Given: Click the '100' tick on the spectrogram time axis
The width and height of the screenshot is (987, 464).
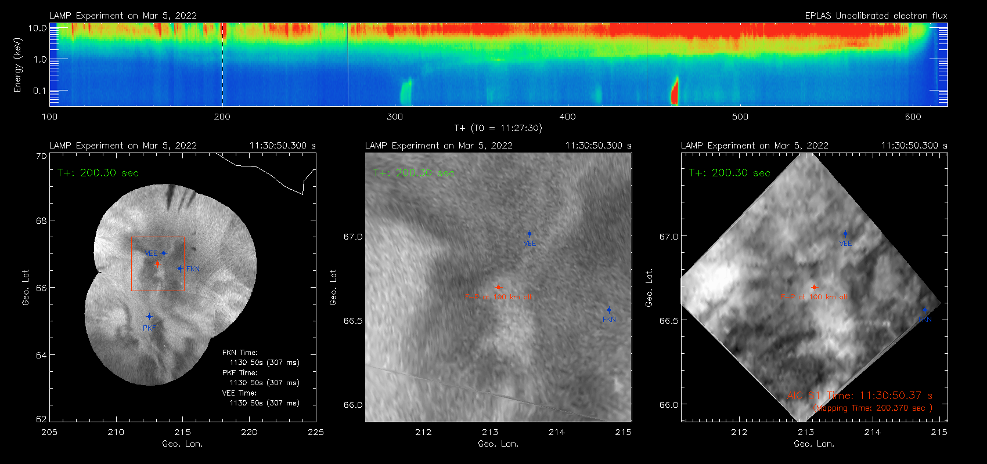Looking at the screenshot, I should (50, 117).
